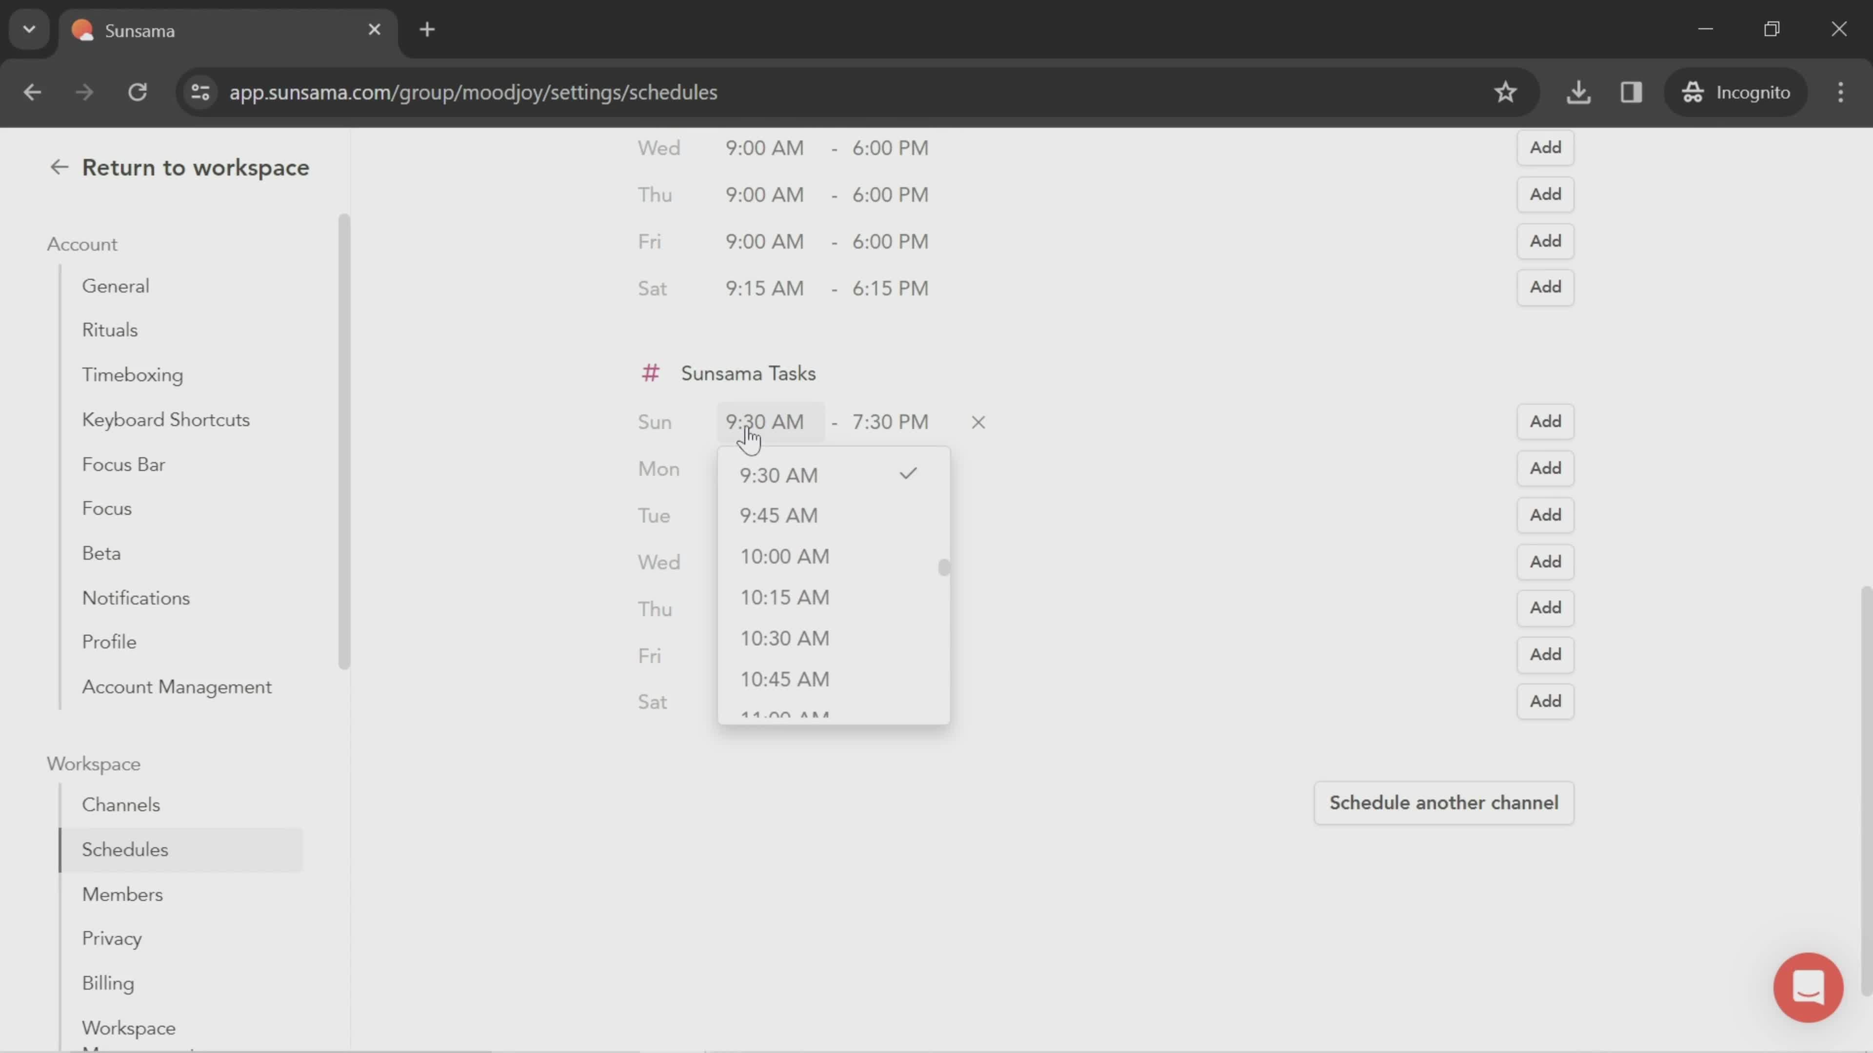Select 9:45 AM time option
Screen dimensions: 1873x1053
[778, 514]
